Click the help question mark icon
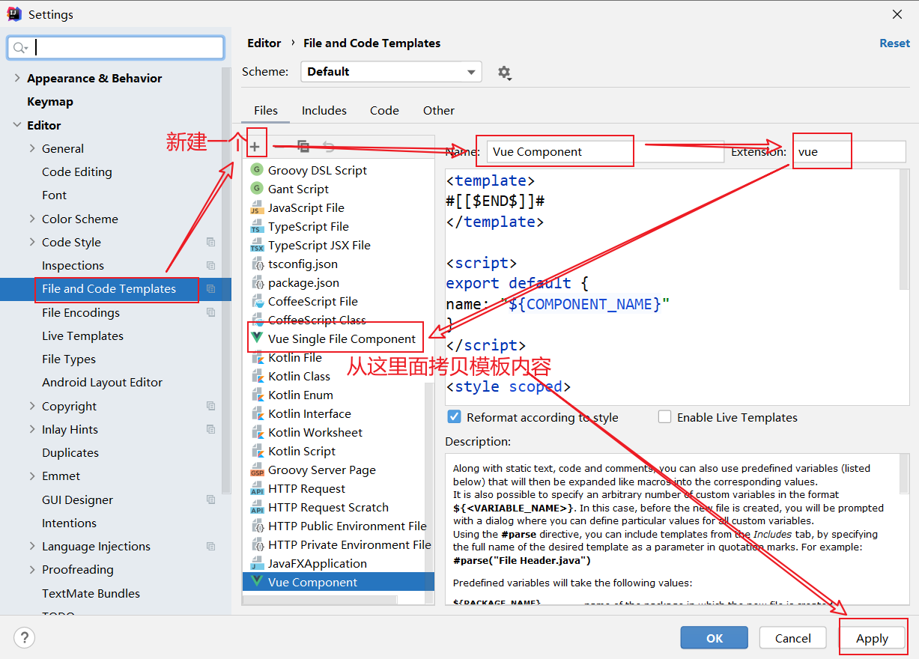The height and width of the screenshot is (659, 919). click(x=25, y=637)
